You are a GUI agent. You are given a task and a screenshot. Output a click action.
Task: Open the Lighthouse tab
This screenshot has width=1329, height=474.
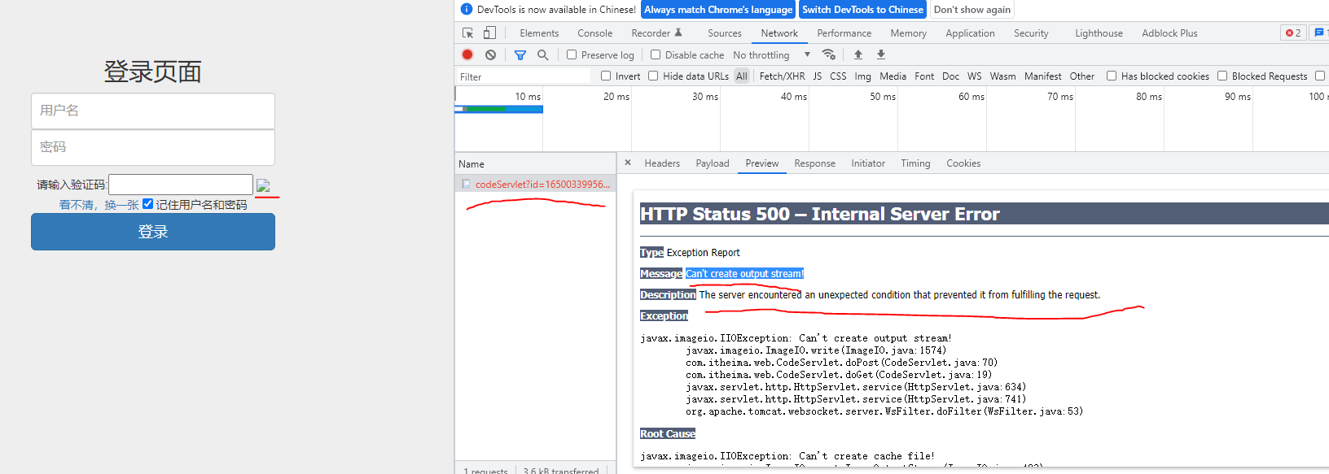(x=1099, y=33)
